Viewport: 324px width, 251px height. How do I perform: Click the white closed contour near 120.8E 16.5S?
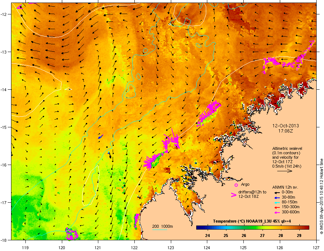click(91, 185)
